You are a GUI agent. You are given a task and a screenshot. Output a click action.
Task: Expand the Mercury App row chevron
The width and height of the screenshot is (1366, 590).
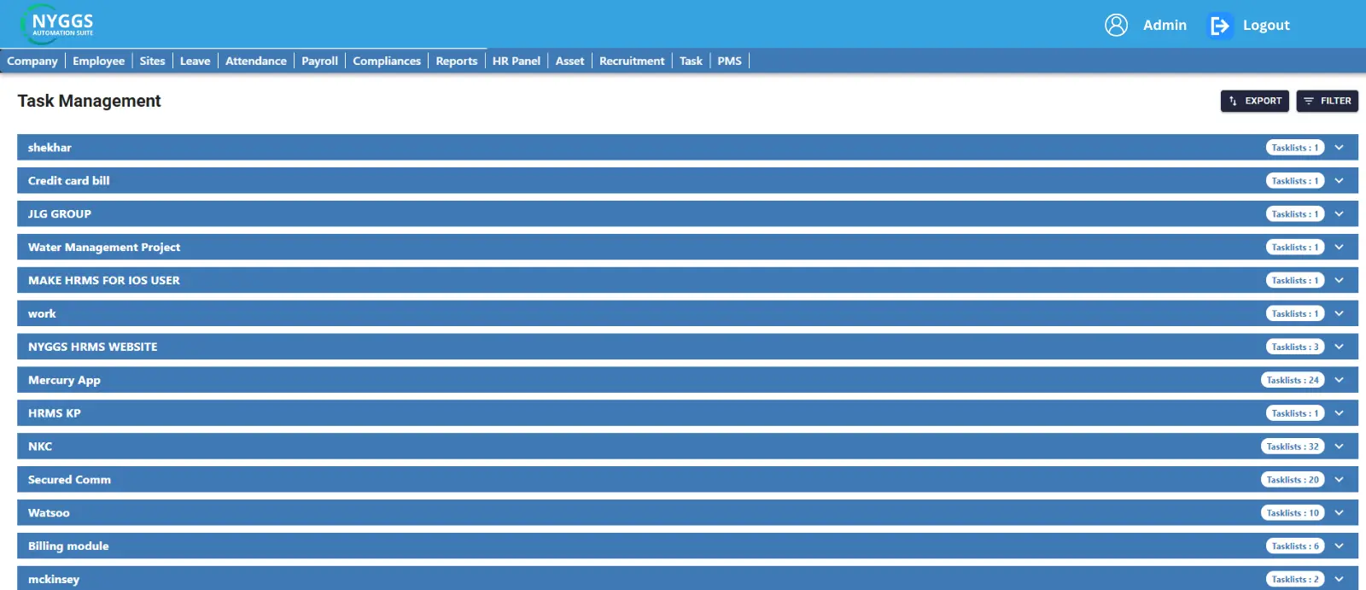(x=1339, y=380)
